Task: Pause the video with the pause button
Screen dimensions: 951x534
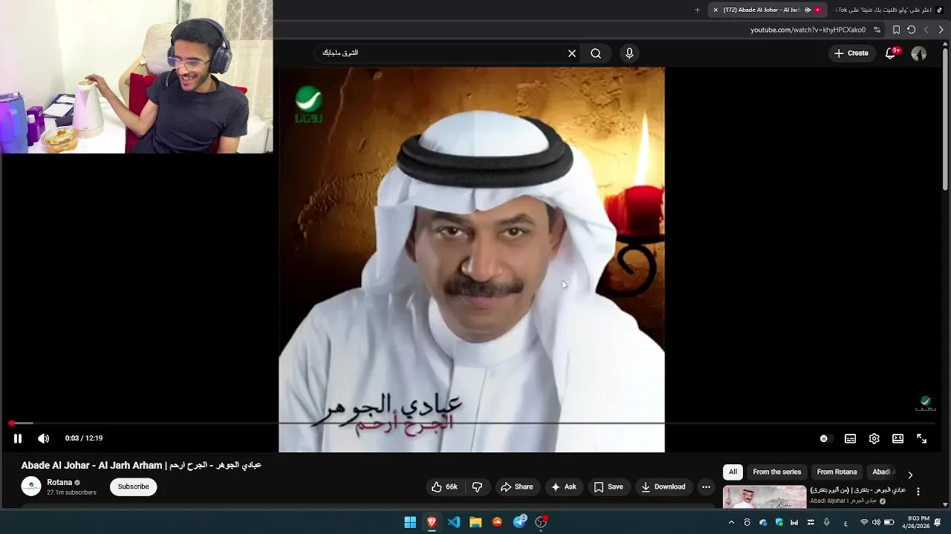Action: [x=18, y=438]
